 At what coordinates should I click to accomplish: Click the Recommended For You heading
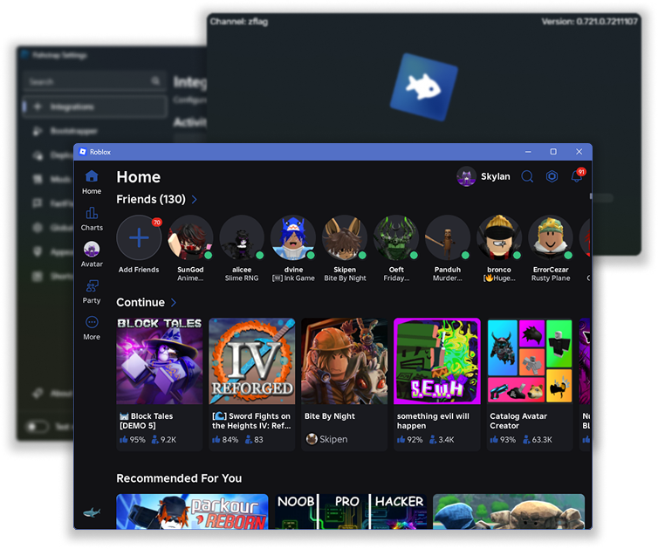click(179, 478)
